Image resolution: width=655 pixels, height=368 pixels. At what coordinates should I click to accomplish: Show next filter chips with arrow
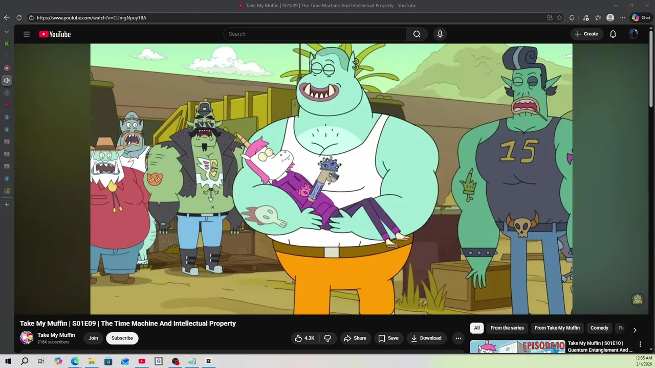point(635,330)
